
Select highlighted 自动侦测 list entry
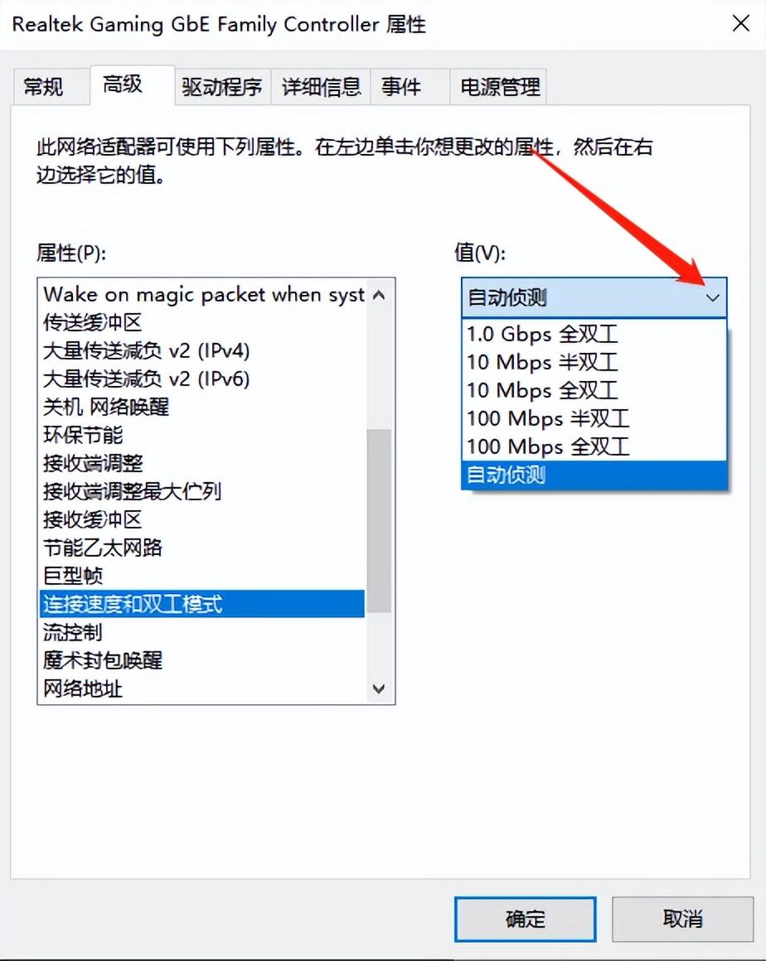coord(594,475)
